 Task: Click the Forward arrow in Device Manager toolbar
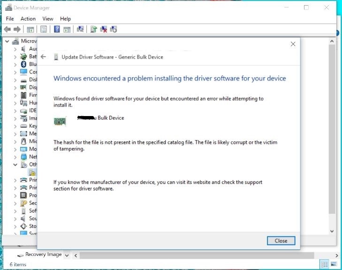point(17,29)
